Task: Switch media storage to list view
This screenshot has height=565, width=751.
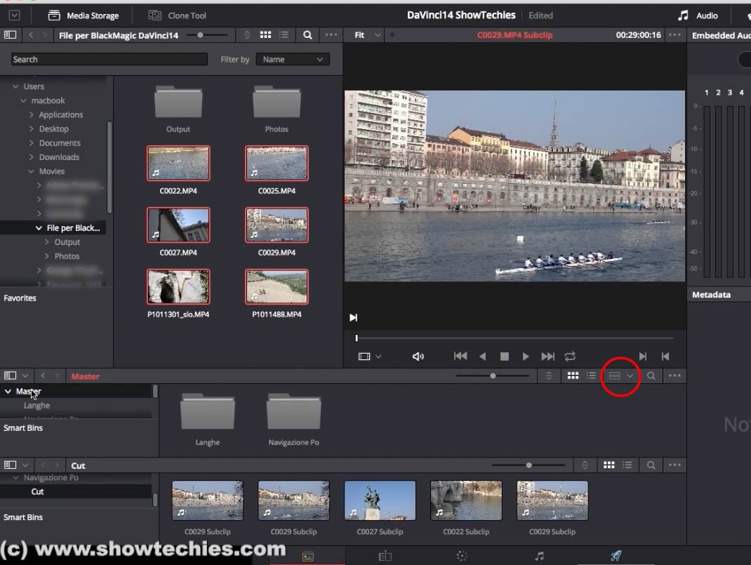Action: click(284, 35)
